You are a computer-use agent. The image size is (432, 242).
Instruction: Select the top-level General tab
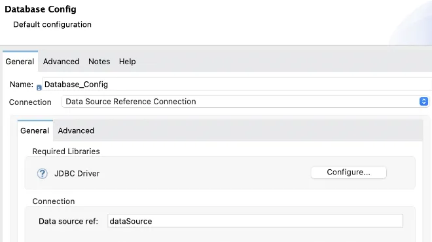(x=20, y=62)
